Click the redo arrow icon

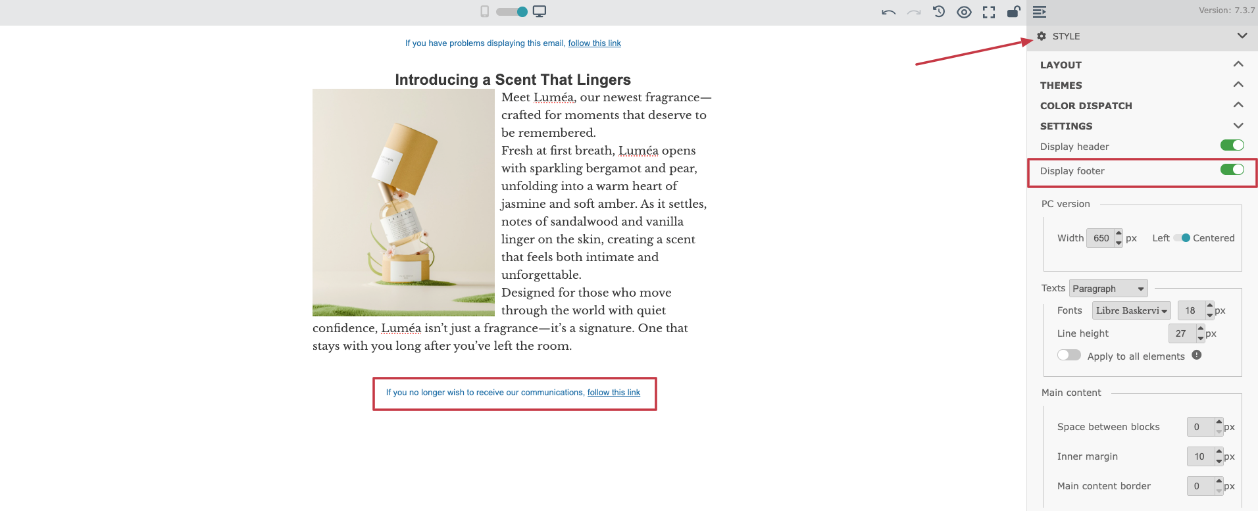point(914,12)
